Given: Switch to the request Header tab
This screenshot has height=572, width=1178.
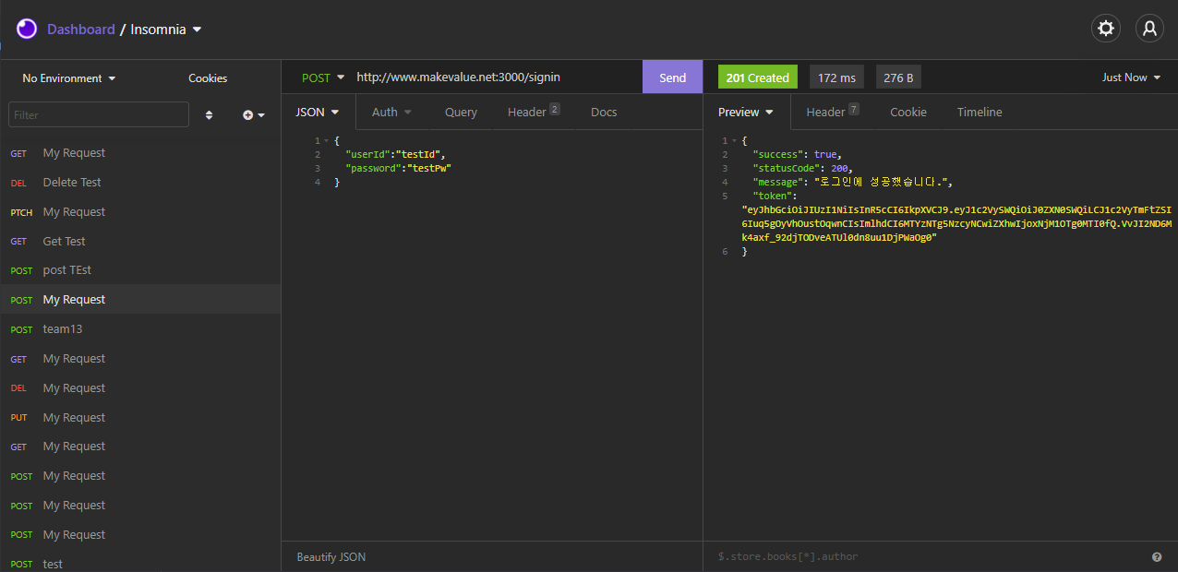Looking at the screenshot, I should click(533, 112).
